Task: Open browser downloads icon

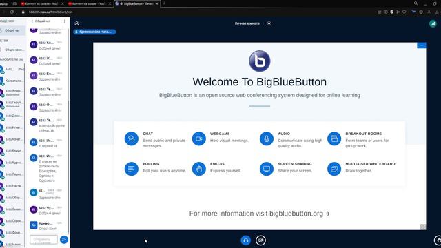Action: pos(437,12)
